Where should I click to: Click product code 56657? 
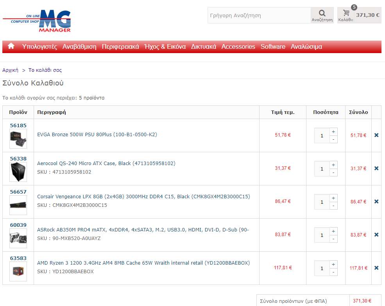[x=18, y=192]
